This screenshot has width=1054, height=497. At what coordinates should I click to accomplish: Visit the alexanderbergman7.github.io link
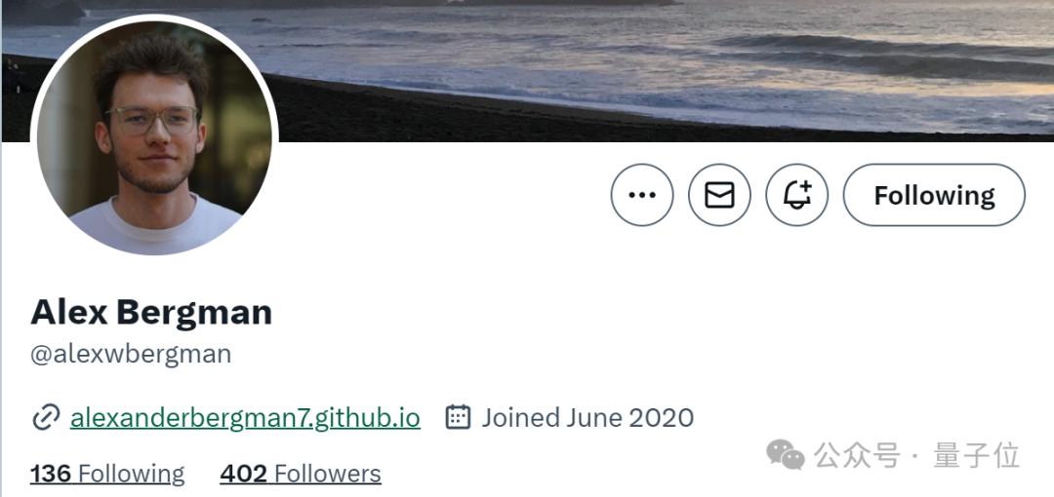245,418
